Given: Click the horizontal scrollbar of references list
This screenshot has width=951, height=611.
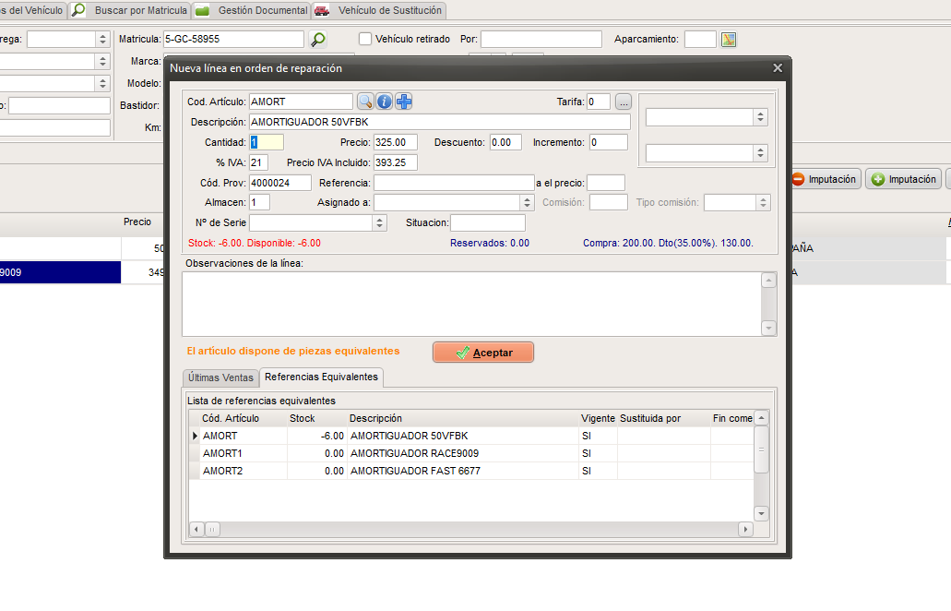Looking at the screenshot, I should pyautogui.click(x=470, y=529).
